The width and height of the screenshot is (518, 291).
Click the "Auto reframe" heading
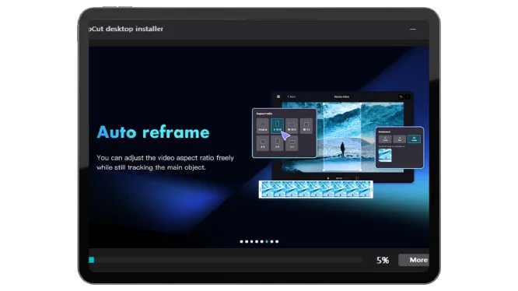[153, 132]
